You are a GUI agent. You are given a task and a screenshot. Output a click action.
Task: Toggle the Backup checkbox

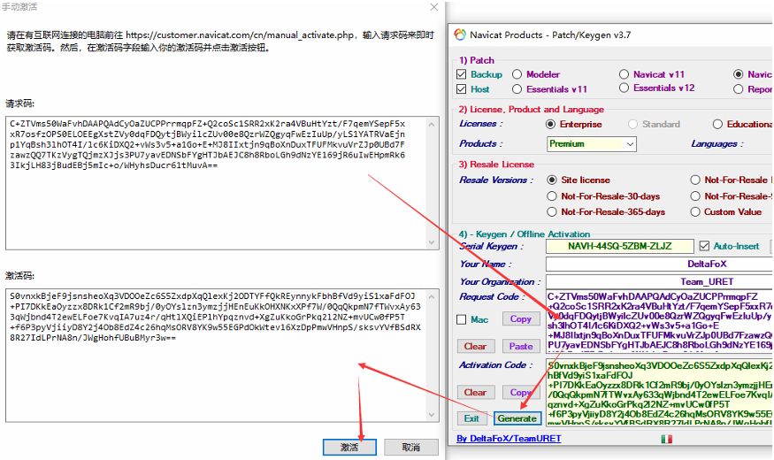(461, 74)
